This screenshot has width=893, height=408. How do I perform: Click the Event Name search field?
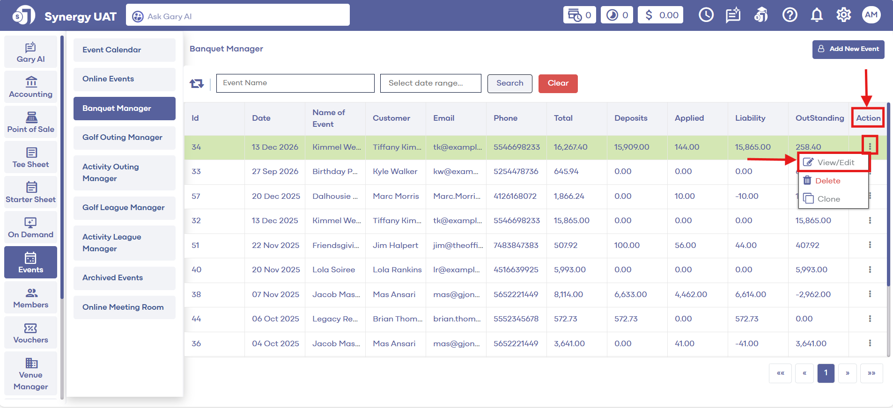[295, 83]
